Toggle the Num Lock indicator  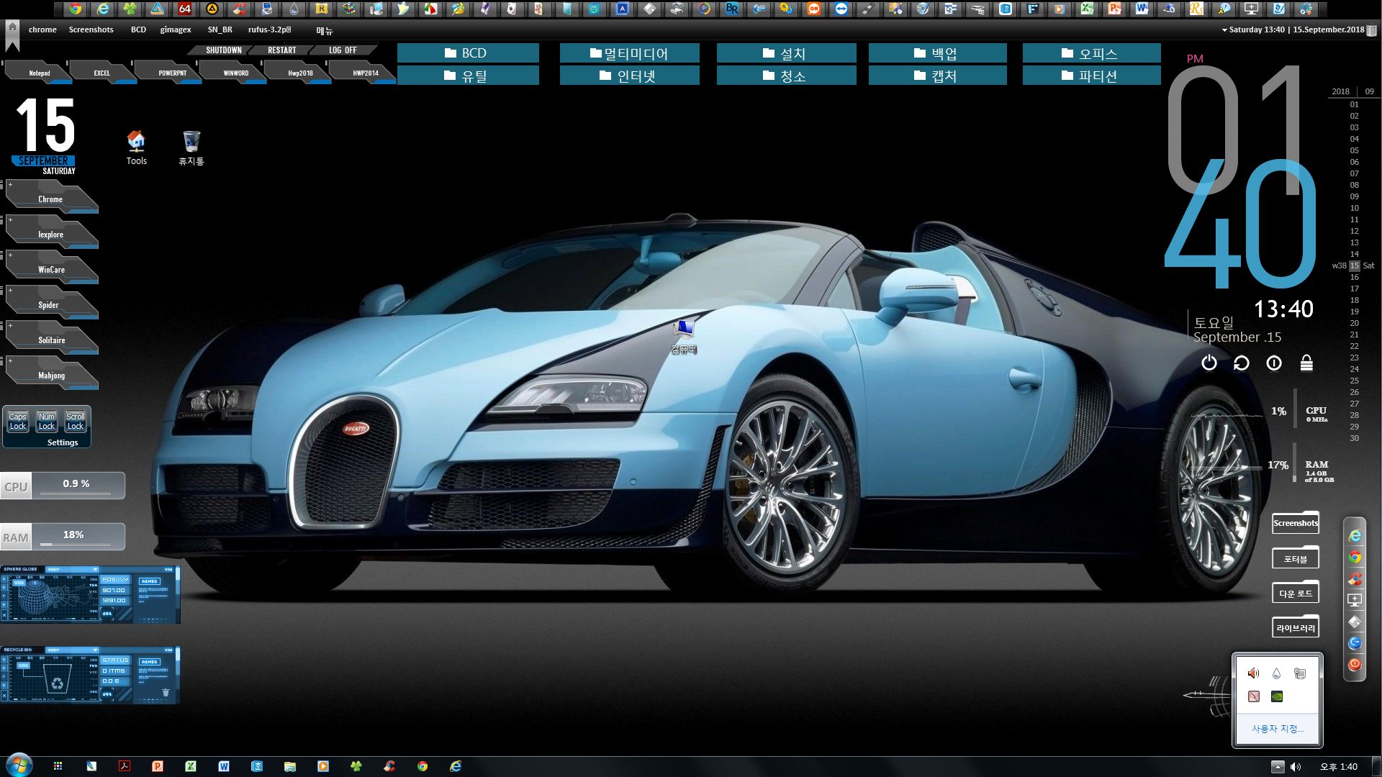[x=47, y=421]
